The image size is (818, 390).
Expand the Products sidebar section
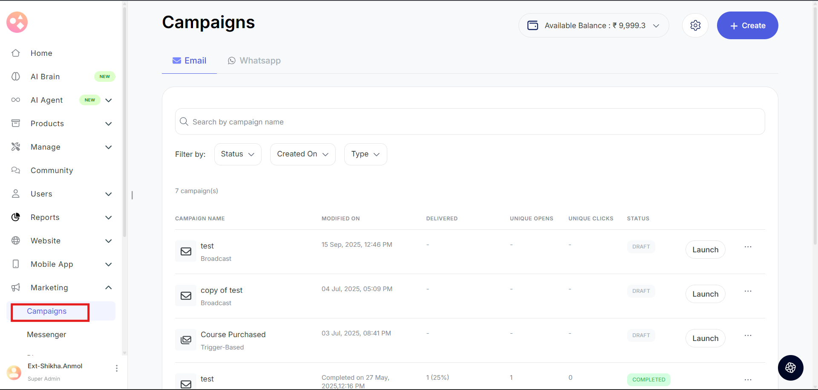[x=109, y=124]
